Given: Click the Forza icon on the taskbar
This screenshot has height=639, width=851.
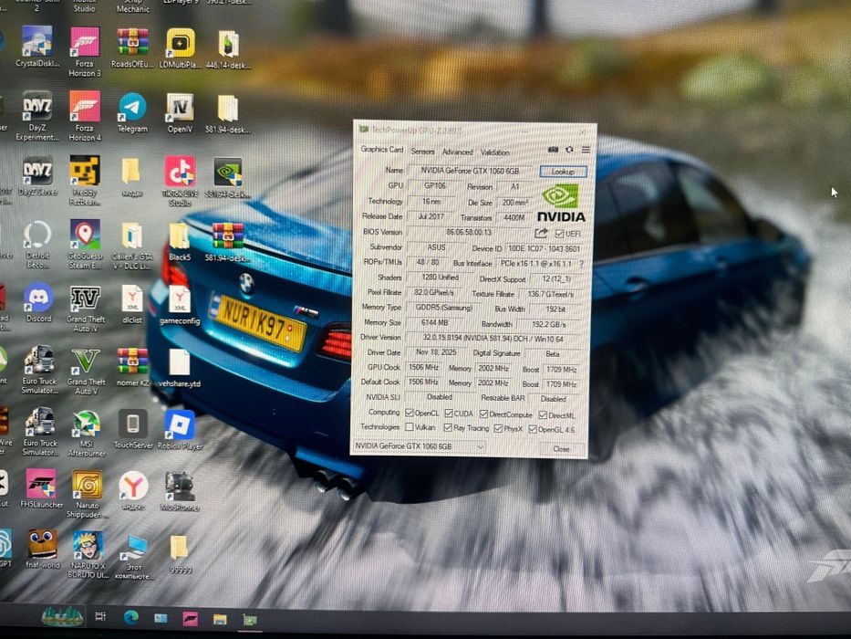Looking at the screenshot, I should [x=190, y=619].
